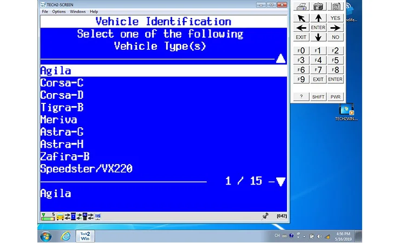This screenshot has width=406, height=243.
Task: Click the F4 function key
Action: [318, 60]
